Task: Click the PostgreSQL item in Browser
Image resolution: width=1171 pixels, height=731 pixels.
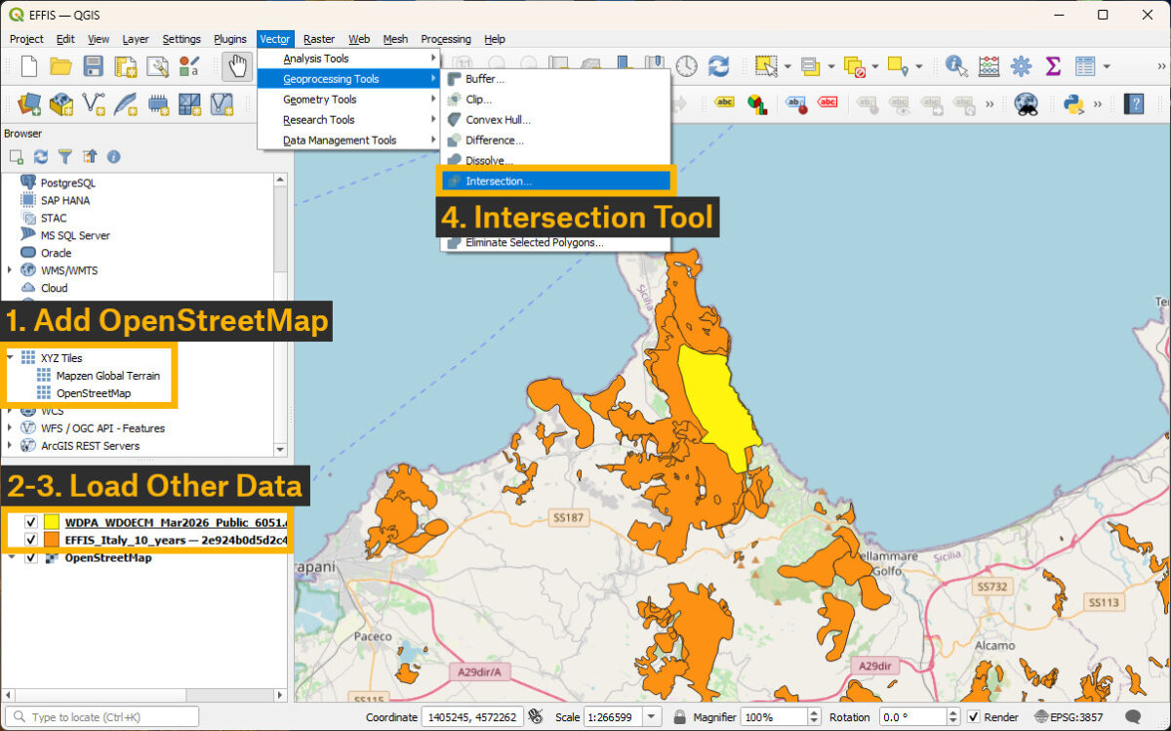Action: tap(68, 183)
